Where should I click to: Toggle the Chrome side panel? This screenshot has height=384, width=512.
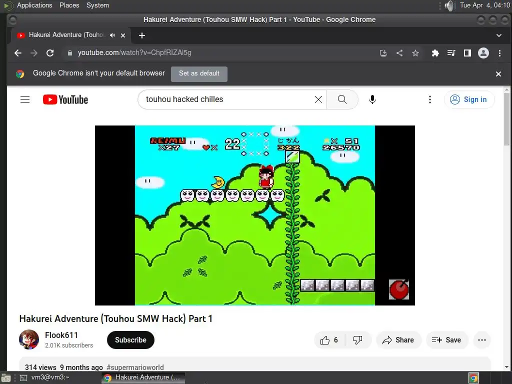467,53
